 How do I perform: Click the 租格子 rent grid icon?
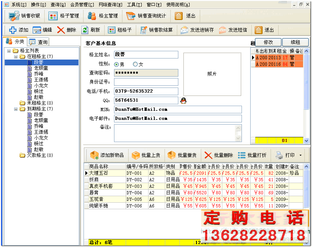click(112, 30)
